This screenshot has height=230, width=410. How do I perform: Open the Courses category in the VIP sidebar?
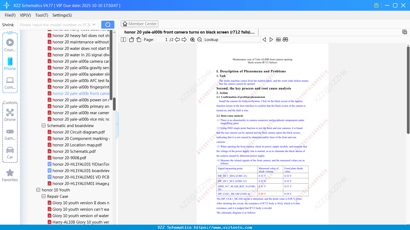[x=10, y=45]
